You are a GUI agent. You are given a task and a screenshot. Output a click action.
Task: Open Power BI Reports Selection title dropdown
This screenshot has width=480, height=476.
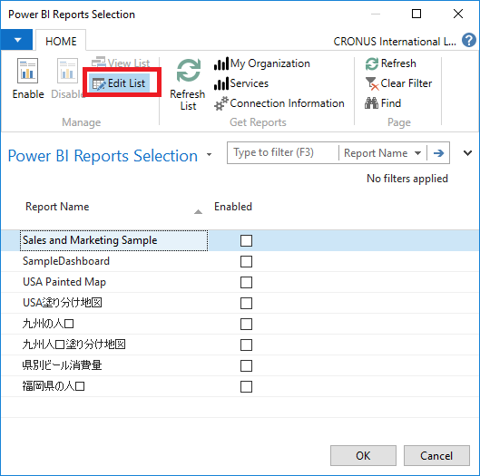(x=209, y=154)
